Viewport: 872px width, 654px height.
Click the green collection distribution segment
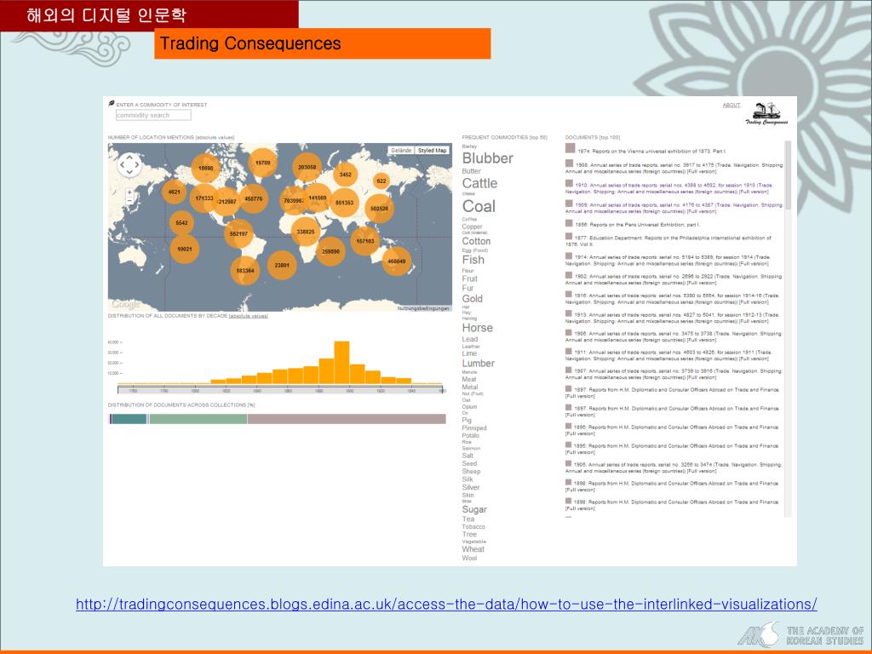pyautogui.click(x=198, y=419)
